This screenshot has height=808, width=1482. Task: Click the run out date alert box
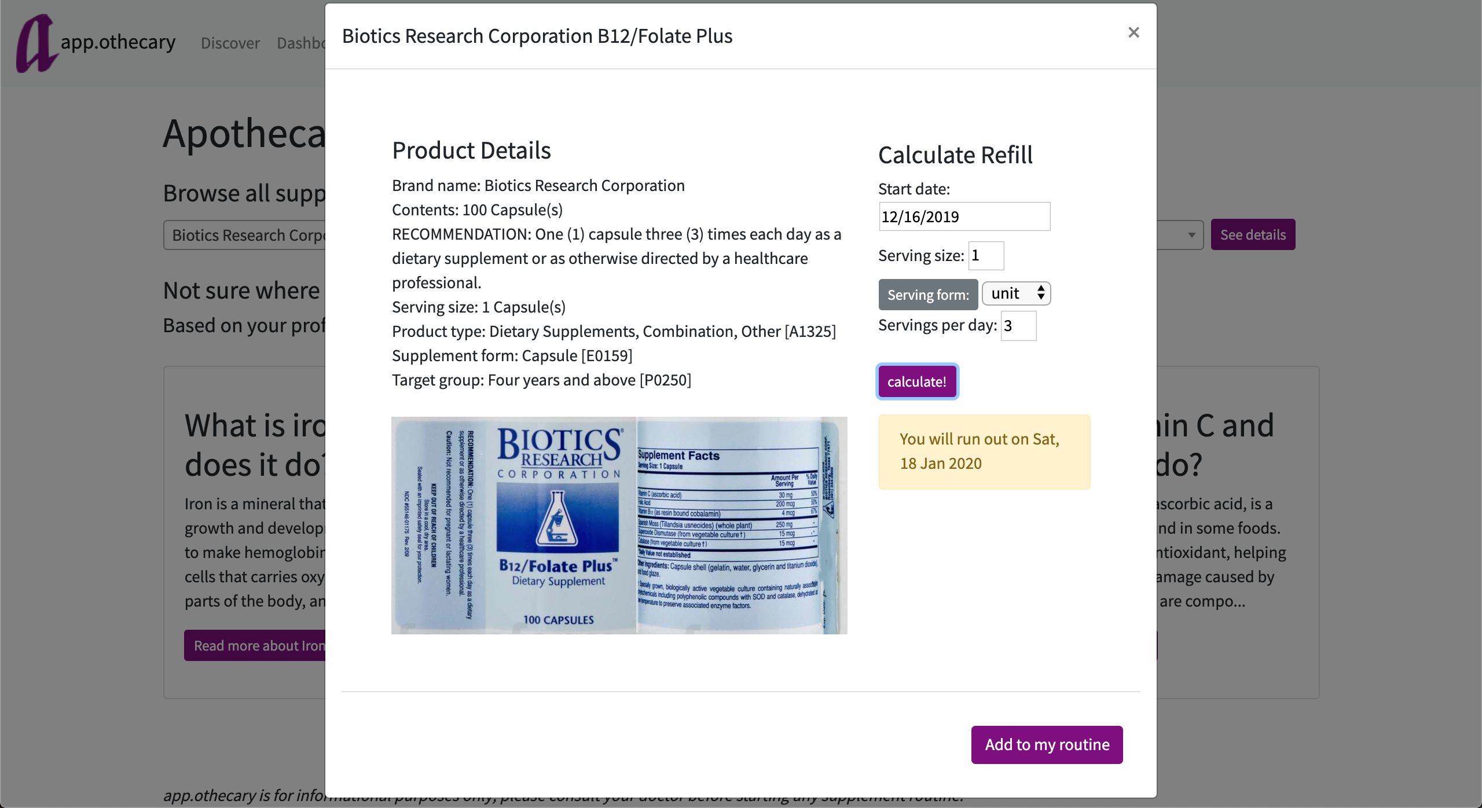point(984,451)
